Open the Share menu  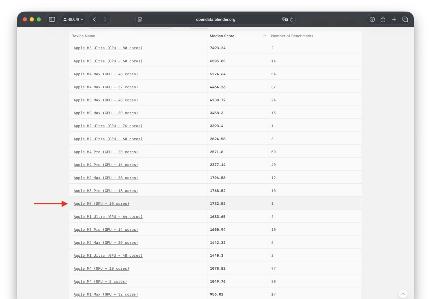(x=383, y=20)
